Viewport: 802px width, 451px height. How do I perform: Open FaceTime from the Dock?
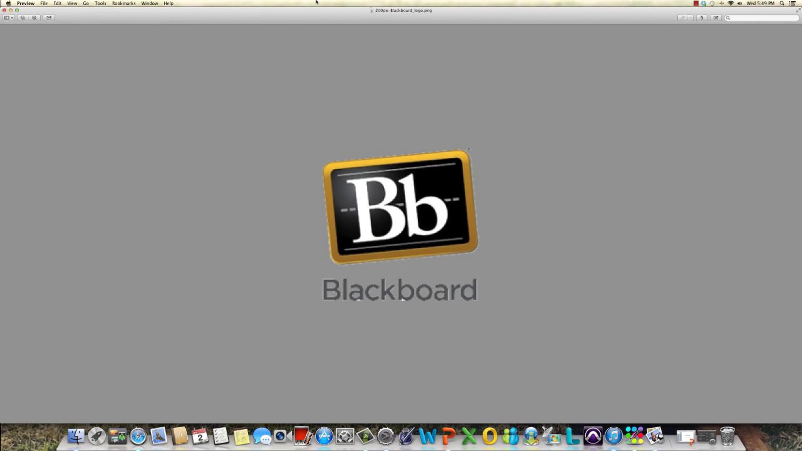coord(283,436)
